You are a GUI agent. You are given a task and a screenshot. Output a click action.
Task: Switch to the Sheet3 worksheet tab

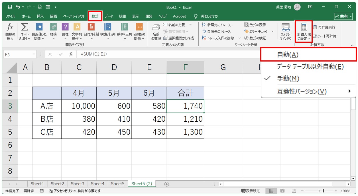pos(77,184)
